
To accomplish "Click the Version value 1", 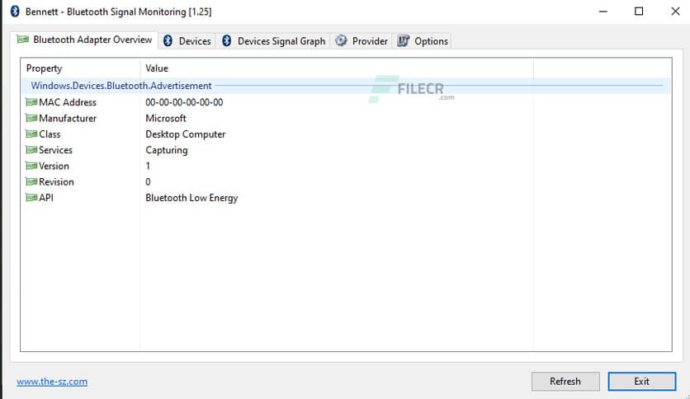I will [x=148, y=166].
